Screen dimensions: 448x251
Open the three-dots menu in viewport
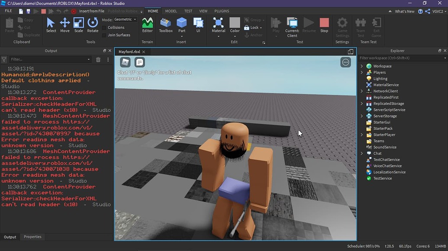click(345, 62)
